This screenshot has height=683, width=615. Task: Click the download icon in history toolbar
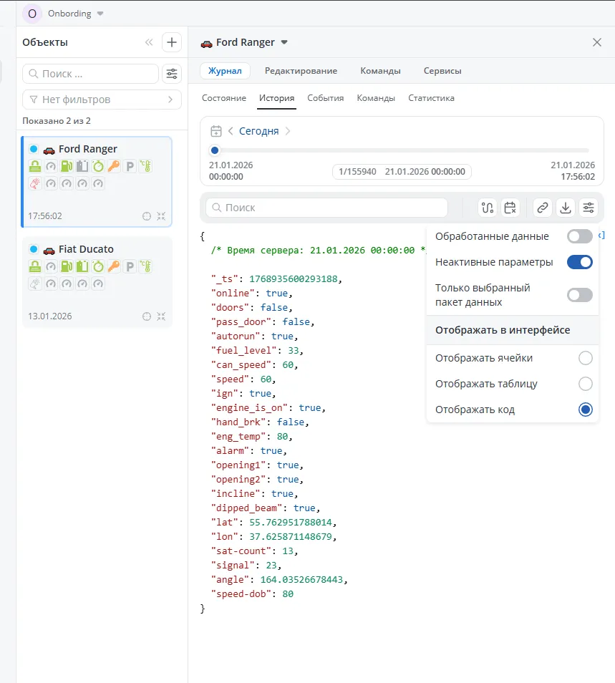pyautogui.click(x=566, y=208)
